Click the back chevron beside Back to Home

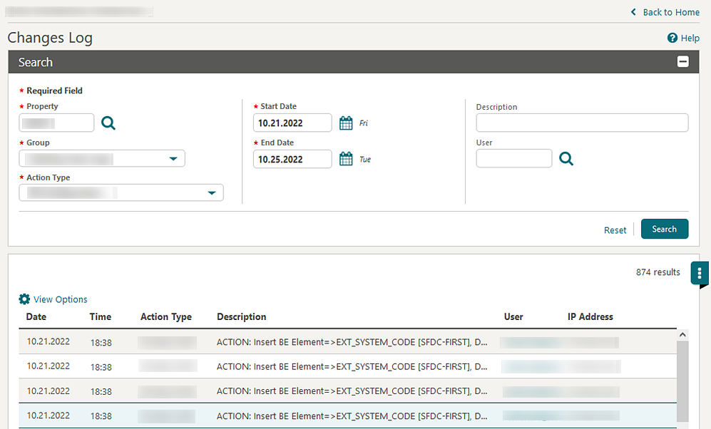633,11
